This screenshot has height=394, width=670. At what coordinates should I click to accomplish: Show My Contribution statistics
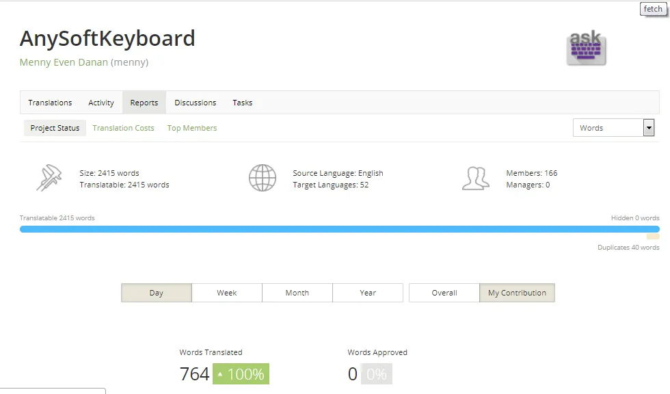(x=517, y=293)
